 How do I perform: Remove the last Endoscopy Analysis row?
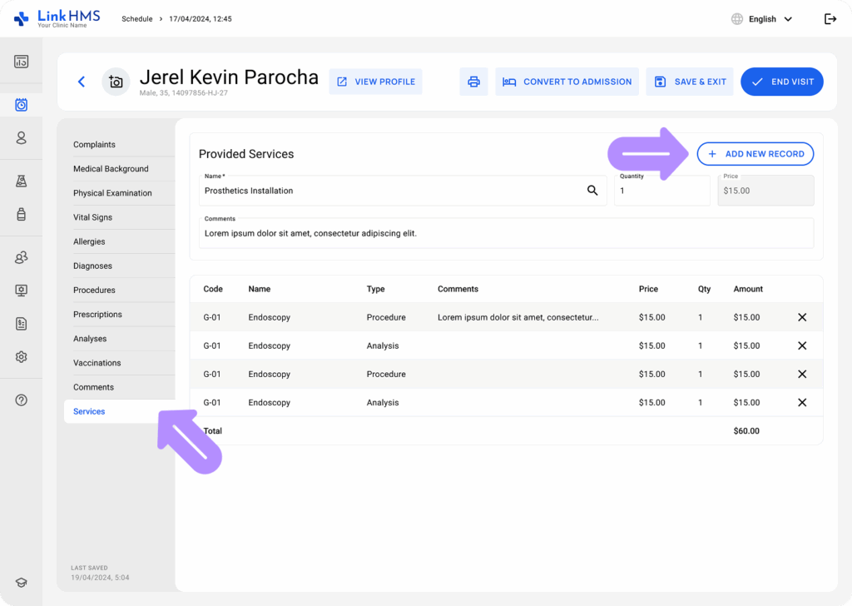click(x=802, y=403)
